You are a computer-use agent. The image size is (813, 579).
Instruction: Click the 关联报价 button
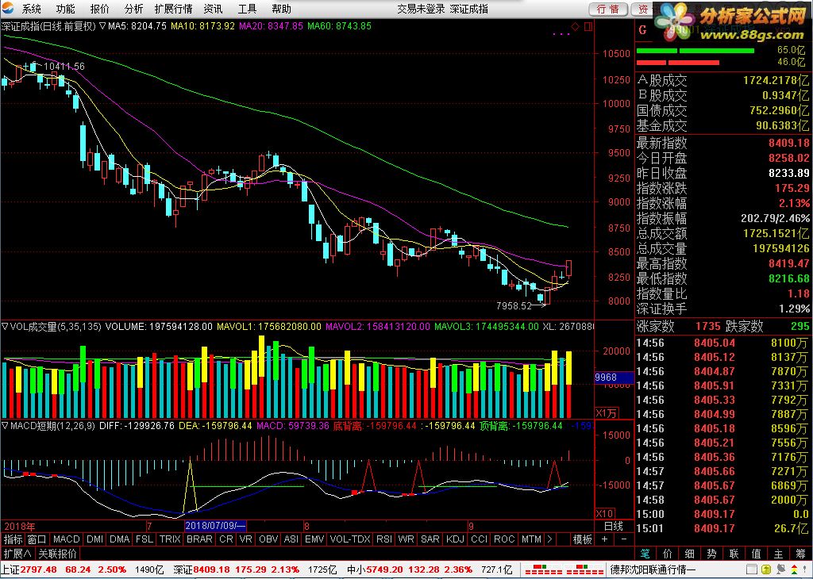point(57,554)
